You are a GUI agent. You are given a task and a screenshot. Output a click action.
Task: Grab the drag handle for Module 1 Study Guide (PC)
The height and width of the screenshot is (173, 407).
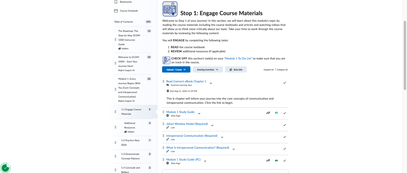163,160
